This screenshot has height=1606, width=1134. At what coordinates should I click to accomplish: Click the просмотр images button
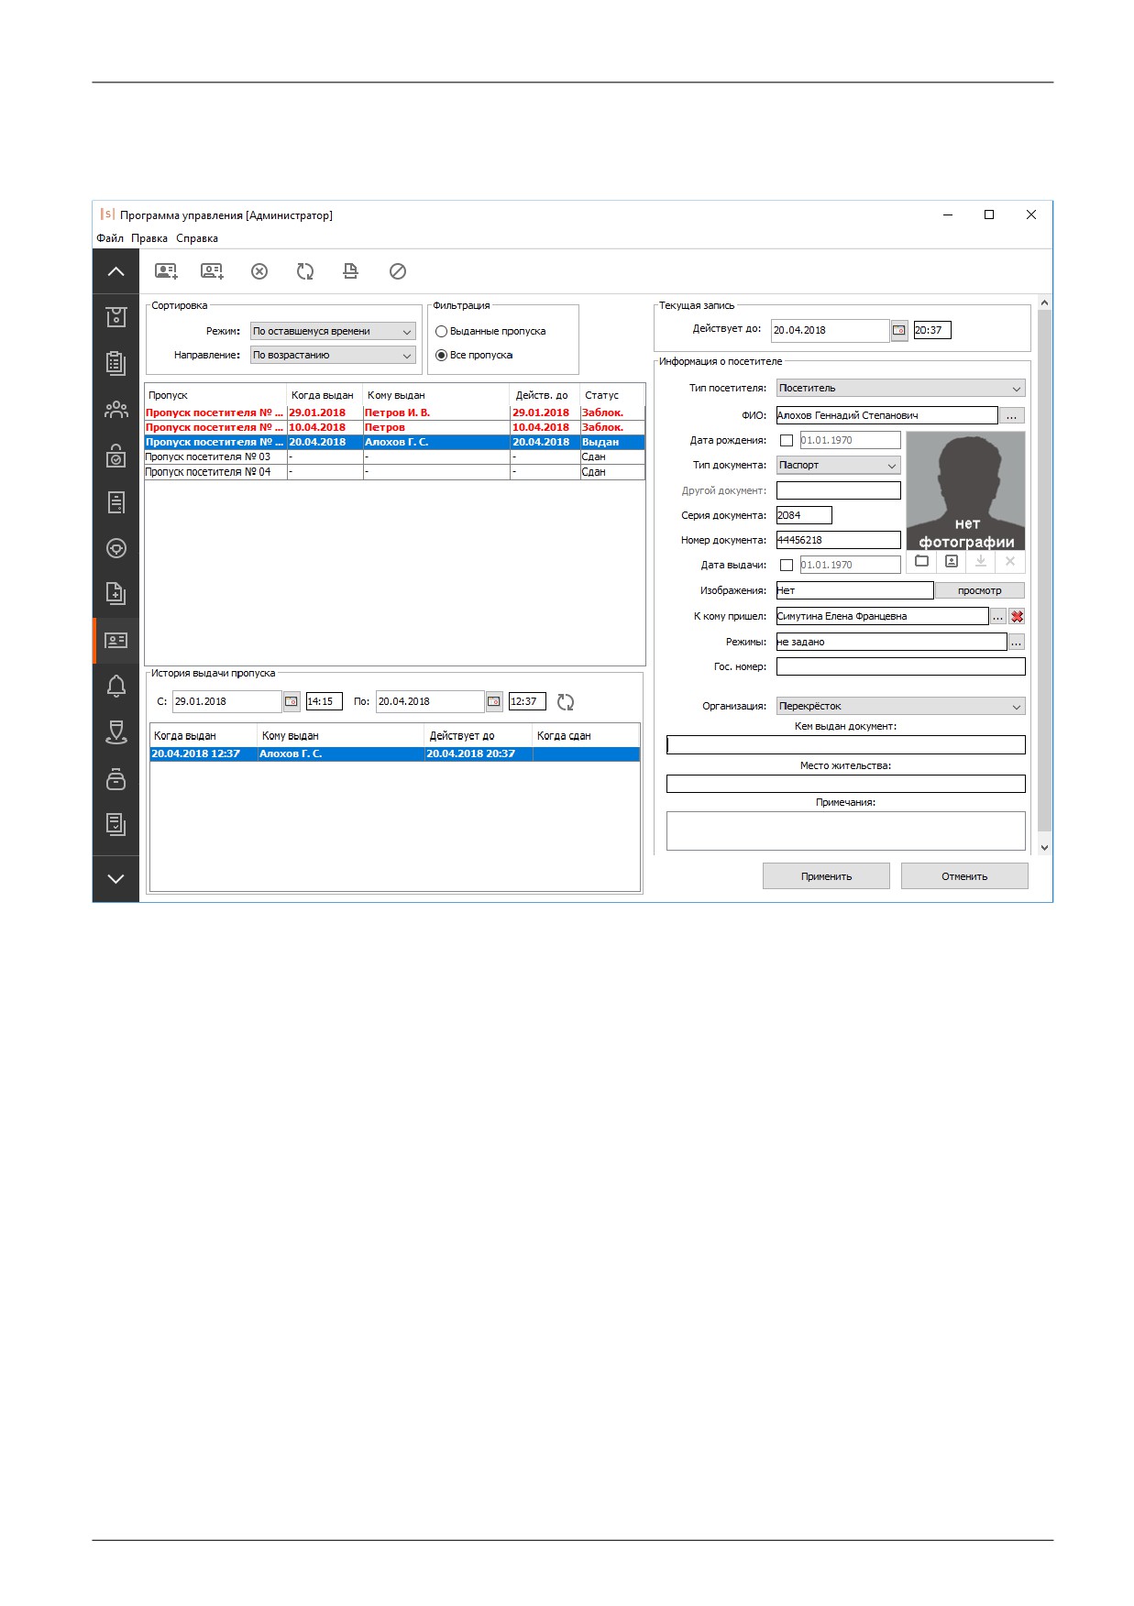pos(979,590)
